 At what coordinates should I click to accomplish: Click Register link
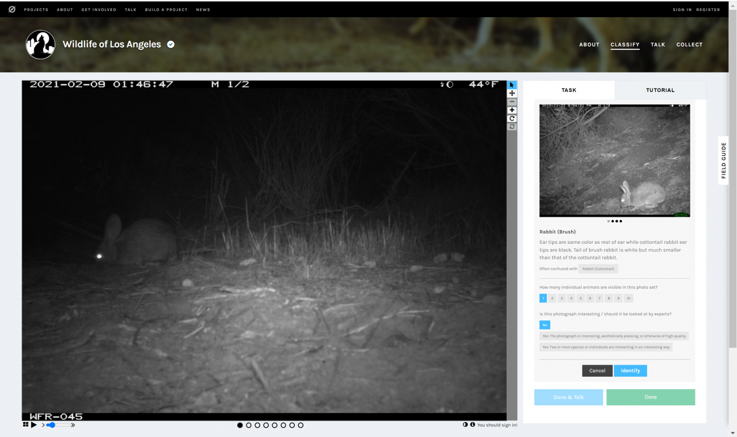[708, 10]
